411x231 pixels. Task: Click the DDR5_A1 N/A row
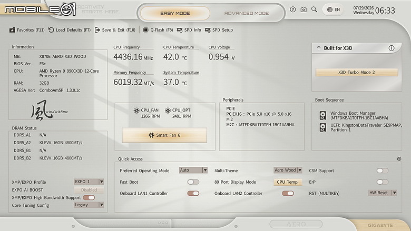coord(30,135)
